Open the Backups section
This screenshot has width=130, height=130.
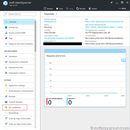[x=19, y=97]
